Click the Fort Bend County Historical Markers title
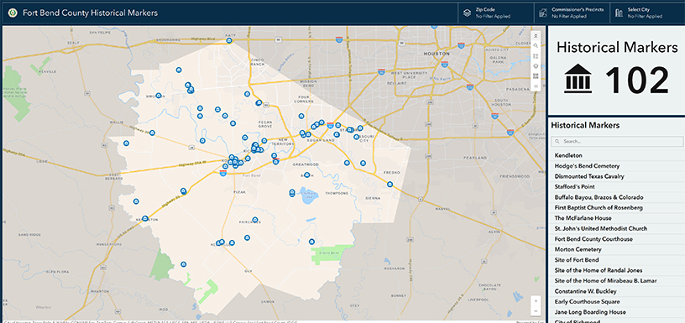 click(x=91, y=13)
